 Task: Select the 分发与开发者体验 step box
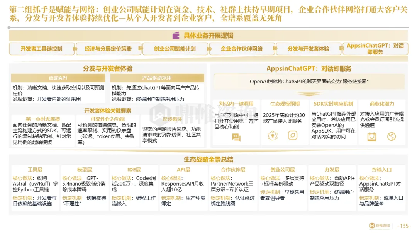(309, 49)
